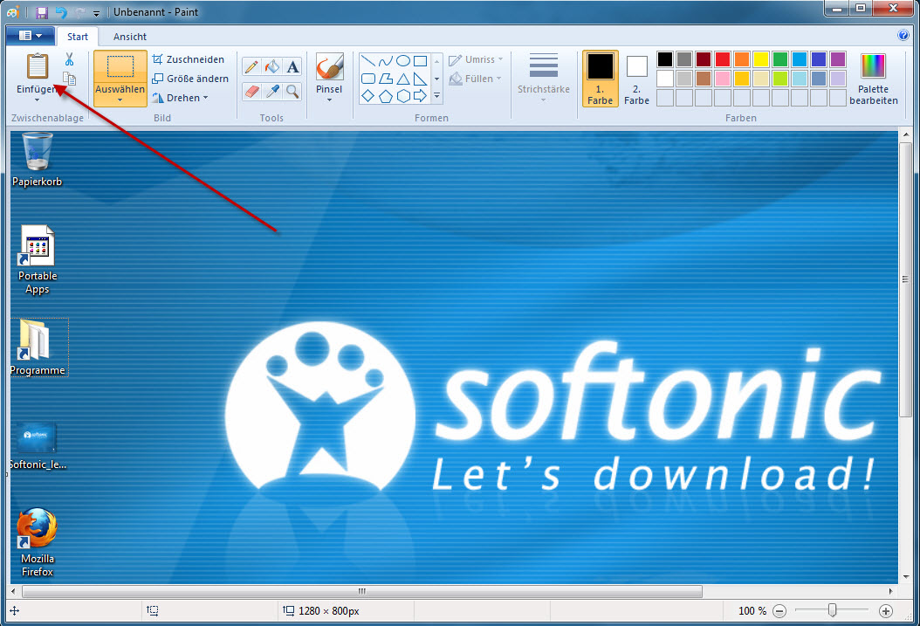Open Palette bearbeiten

(873, 79)
